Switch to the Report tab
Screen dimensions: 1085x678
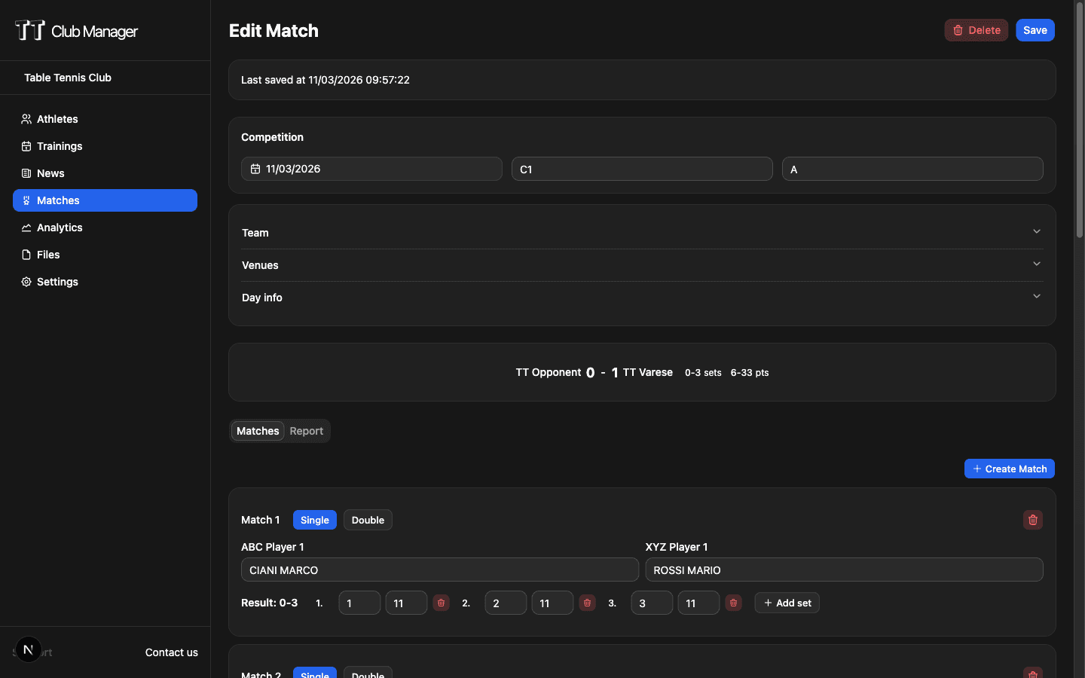pos(306,431)
